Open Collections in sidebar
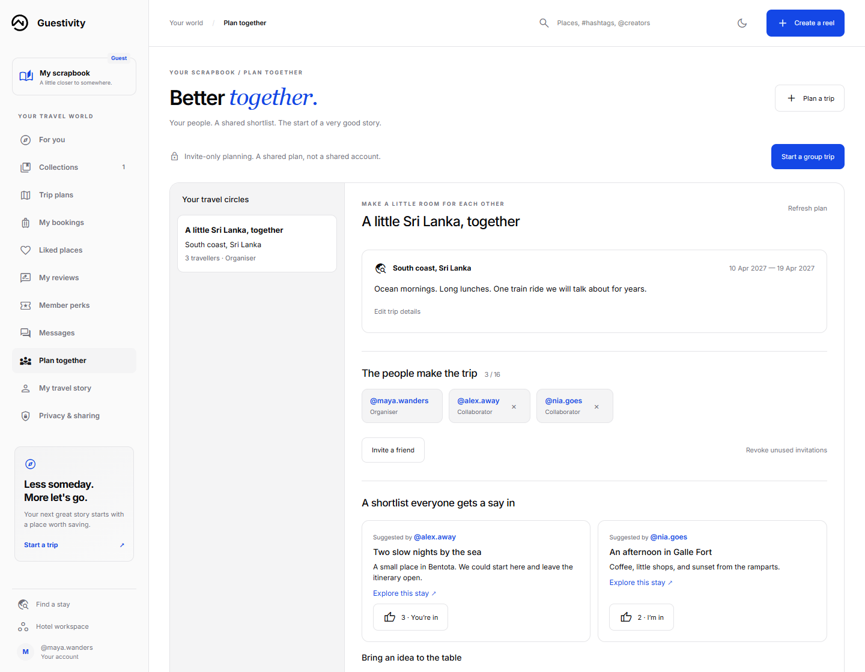Screen dimensions: 865x672 [74, 167]
